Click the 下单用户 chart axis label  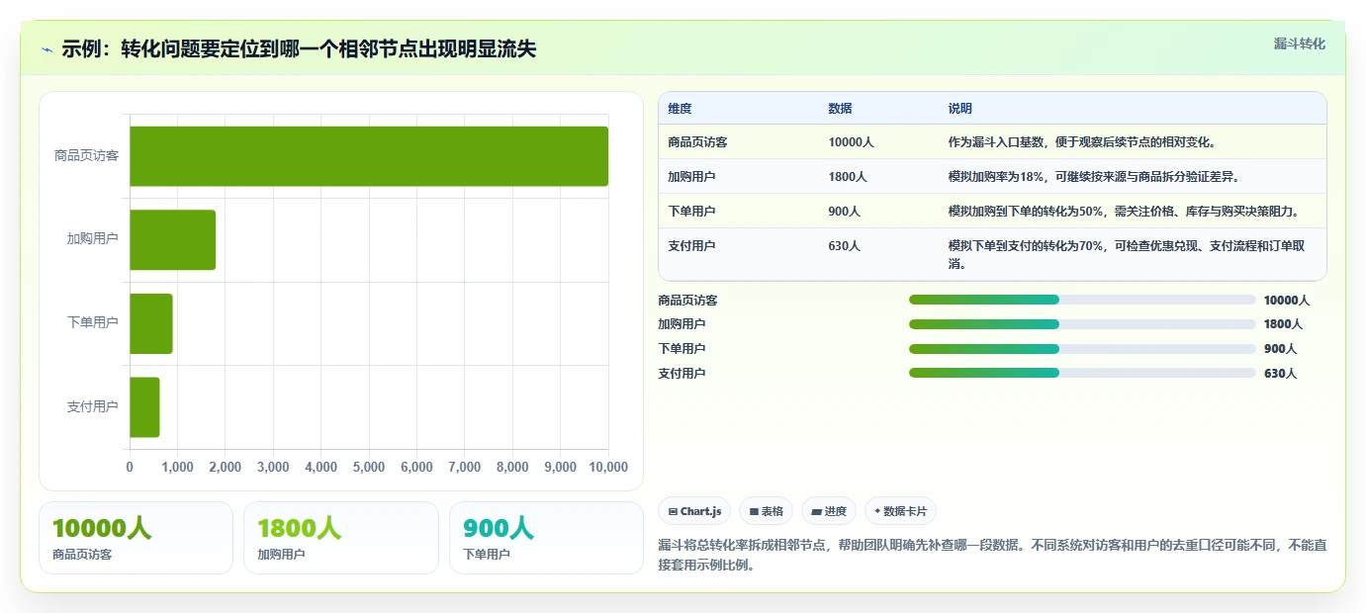(x=92, y=323)
